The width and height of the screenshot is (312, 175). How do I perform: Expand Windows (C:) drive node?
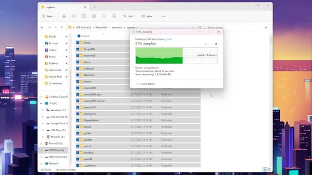click(43, 110)
